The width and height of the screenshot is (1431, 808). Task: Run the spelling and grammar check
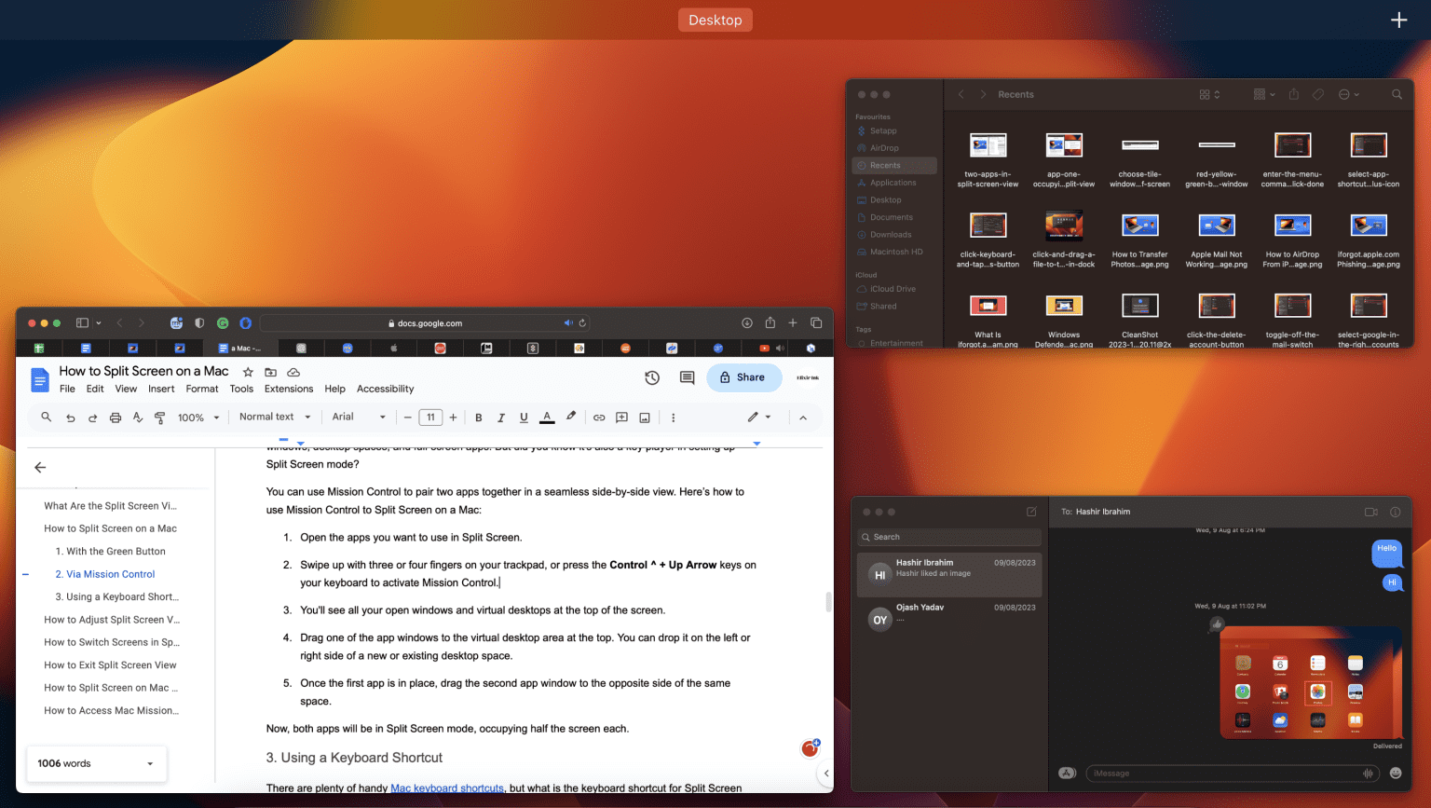[137, 417]
